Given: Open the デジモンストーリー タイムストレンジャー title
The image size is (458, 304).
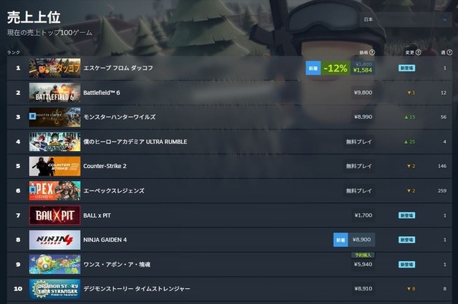Looking at the screenshot, I should (x=137, y=289).
